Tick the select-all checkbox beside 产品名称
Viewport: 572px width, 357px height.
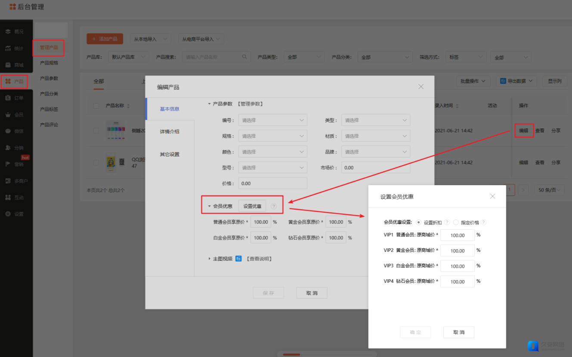(x=96, y=106)
